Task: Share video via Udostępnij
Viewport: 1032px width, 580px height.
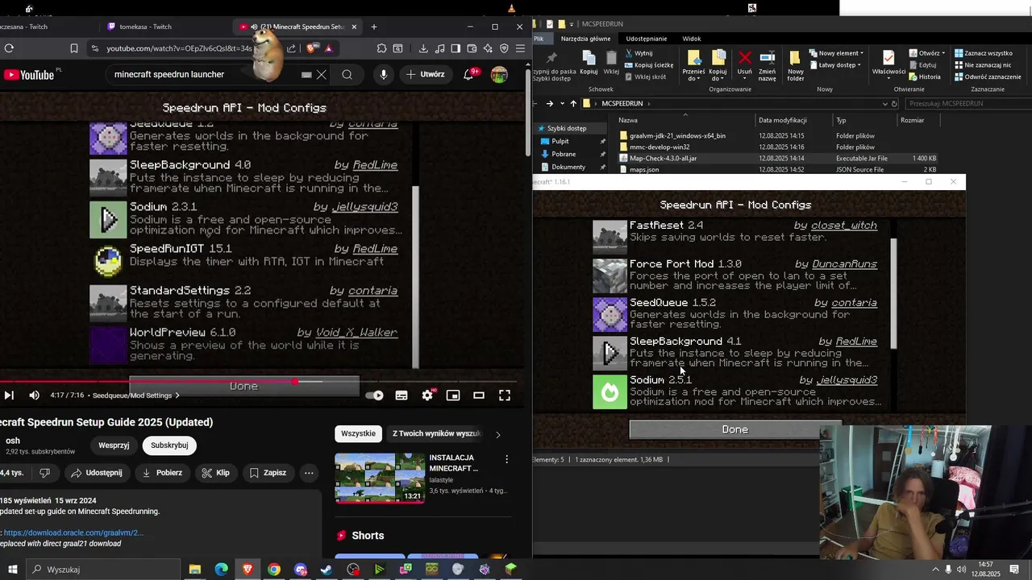Action: 96,473
